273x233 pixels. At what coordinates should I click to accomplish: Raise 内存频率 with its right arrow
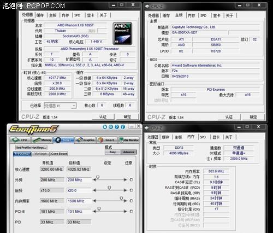(125, 201)
